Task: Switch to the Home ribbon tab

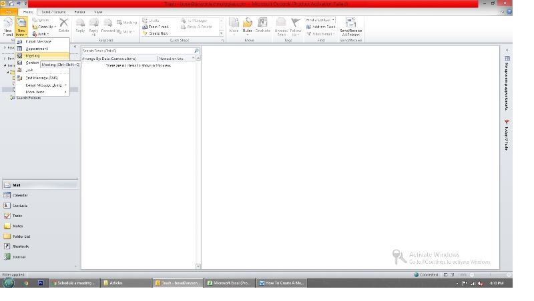Action: 28,12
